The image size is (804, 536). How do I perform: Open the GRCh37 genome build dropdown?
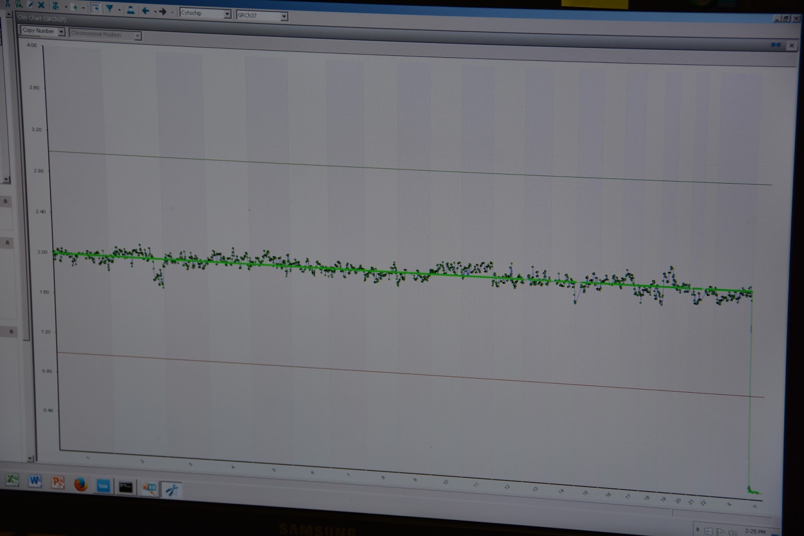tap(262, 16)
